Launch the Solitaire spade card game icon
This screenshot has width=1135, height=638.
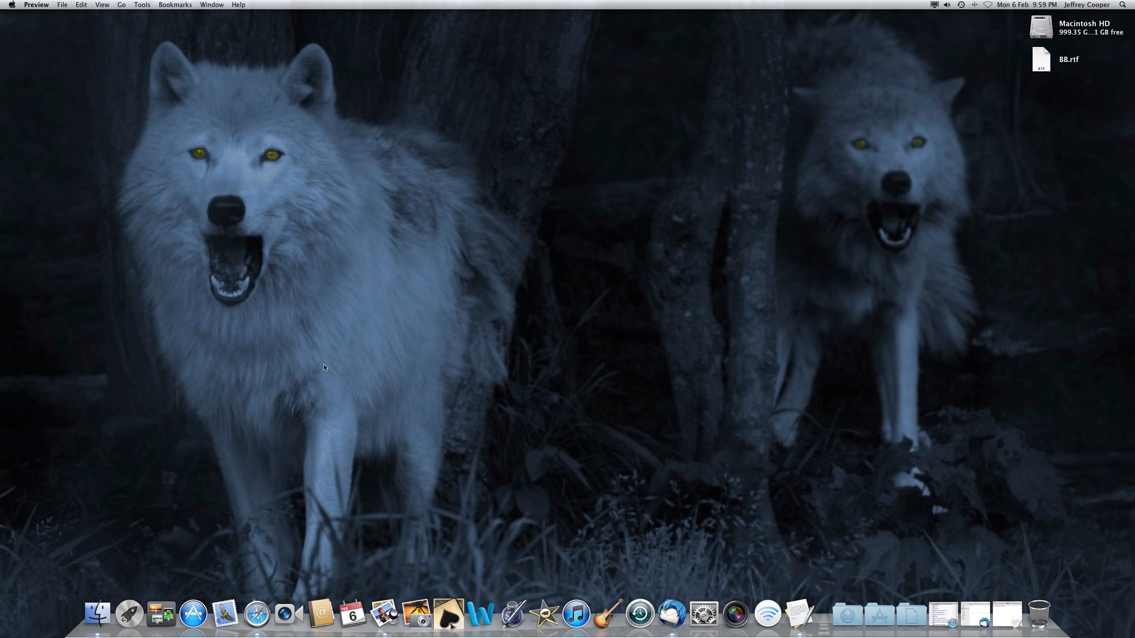click(449, 614)
